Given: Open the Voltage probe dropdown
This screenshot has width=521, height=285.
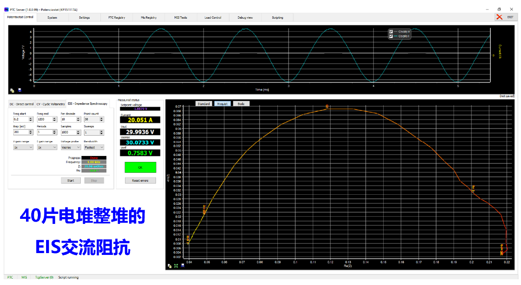Looking at the screenshot, I should click(71, 147).
